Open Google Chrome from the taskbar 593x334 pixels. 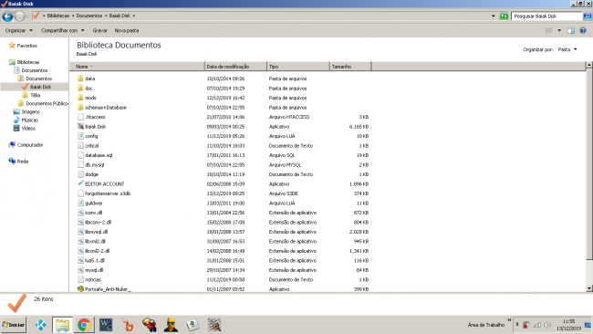pyautogui.click(x=84, y=325)
